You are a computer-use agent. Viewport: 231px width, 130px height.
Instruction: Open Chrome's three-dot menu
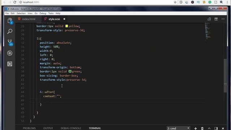pyautogui.click(x=227, y=2)
